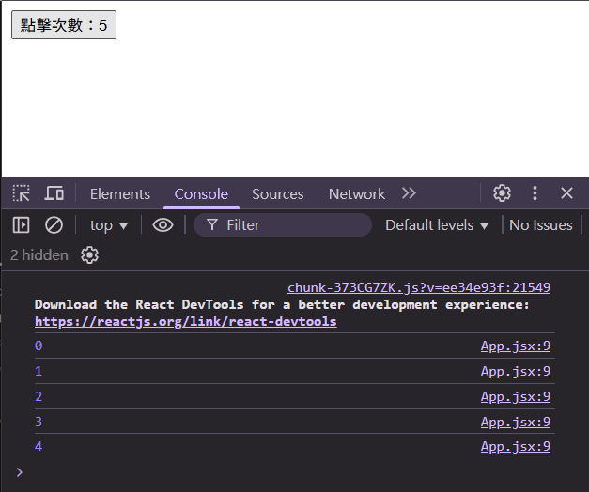
Task: Click the 點擊次數：5 counter button
Action: point(64,24)
